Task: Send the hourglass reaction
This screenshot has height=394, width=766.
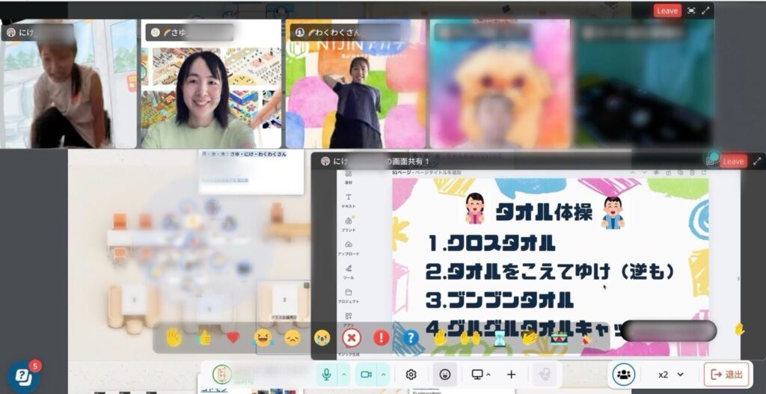Action: pyautogui.click(x=499, y=339)
